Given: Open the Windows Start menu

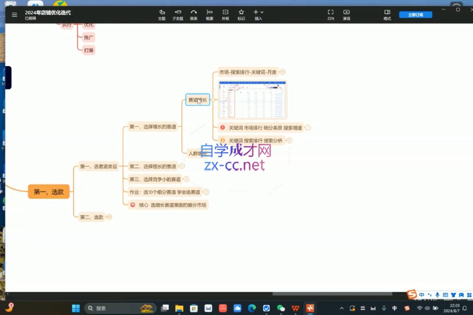Looking at the screenshot, I should pos(76,308).
